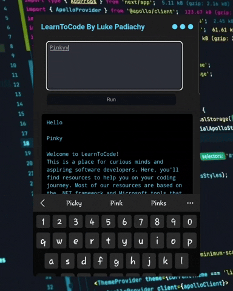The height and width of the screenshot is (291, 233).
Task: Click the code input text area
Action: coord(114,65)
